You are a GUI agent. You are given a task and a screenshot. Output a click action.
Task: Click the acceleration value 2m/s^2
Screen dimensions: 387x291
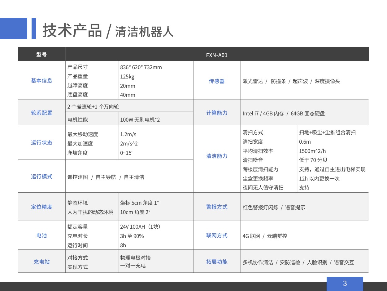pyautogui.click(x=129, y=144)
